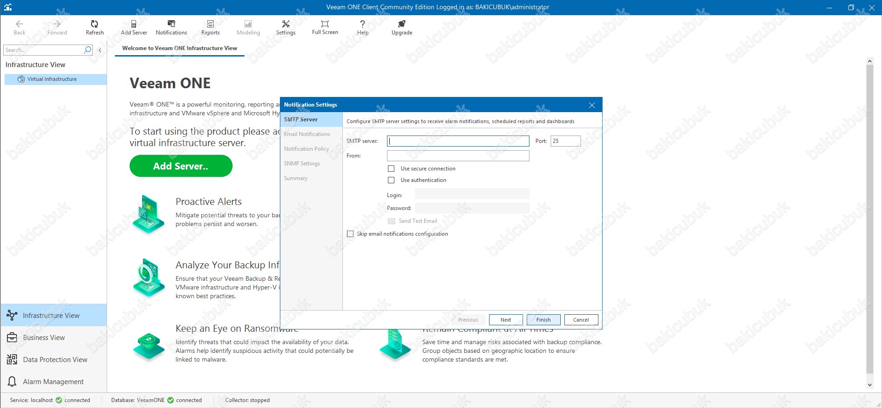The image size is (882, 408).
Task: Click the Proactive Alerts illustration icon
Action: (148, 214)
